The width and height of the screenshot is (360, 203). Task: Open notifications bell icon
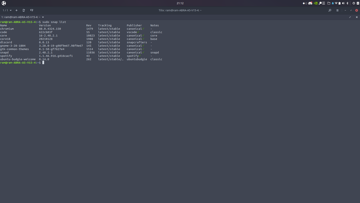pyautogui.click(x=333, y=3)
